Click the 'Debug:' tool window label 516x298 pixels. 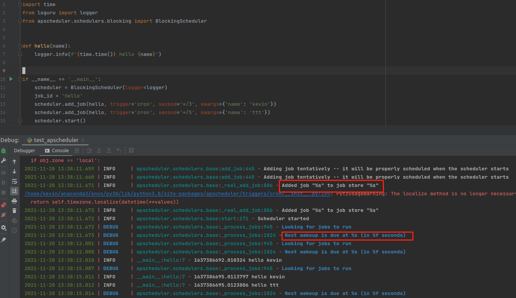tap(10, 140)
